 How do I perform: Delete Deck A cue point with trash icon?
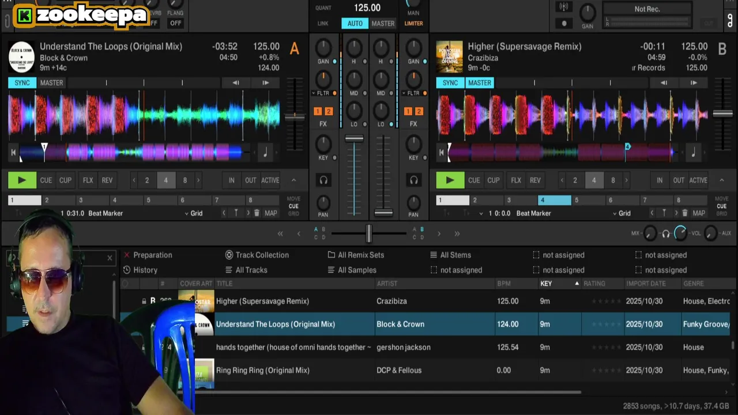(x=257, y=213)
